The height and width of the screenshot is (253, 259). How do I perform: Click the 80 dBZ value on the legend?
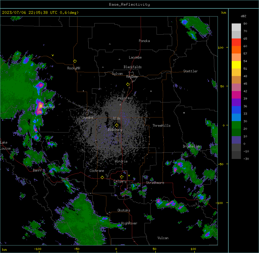tap(245, 24)
